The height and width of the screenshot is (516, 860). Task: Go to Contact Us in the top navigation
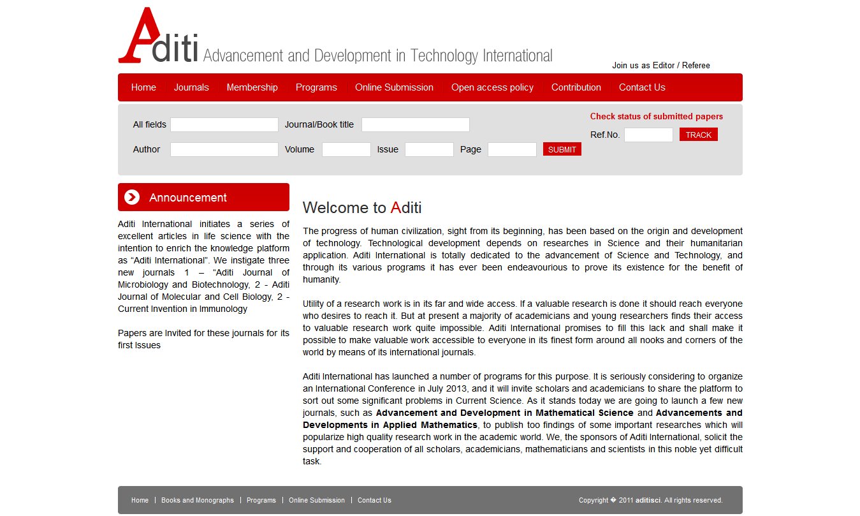tap(642, 87)
